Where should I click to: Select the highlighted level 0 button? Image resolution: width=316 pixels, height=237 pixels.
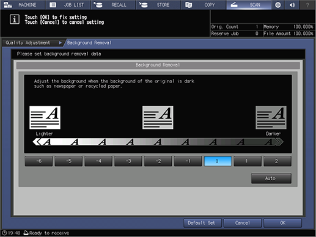coord(218,161)
